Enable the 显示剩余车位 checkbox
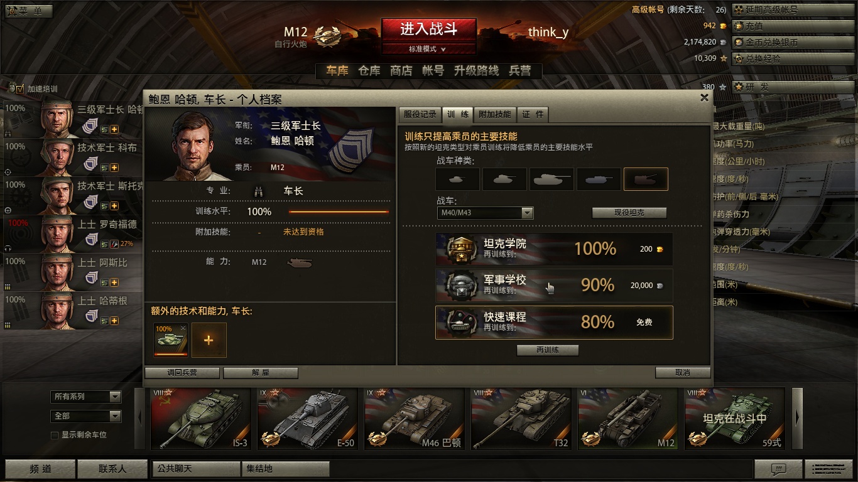The width and height of the screenshot is (858, 482). pyautogui.click(x=55, y=435)
